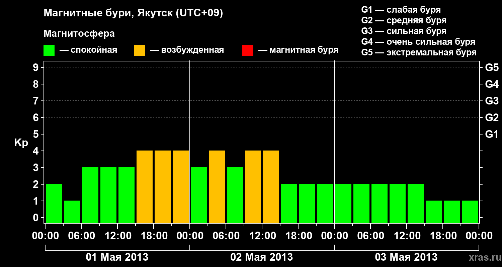Click the Kp 1 bar on 01 Мая
This screenshot has height=267, width=502.
(x=72, y=212)
